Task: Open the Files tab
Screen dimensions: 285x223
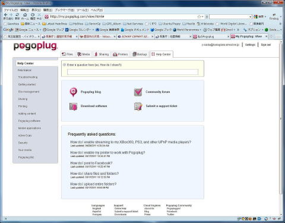Action: tap(67, 54)
